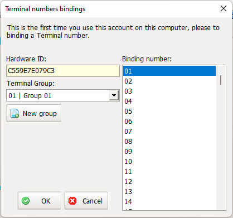Image resolution: width=233 pixels, height=218 pixels.
Task: Close the Terminal numbers bindings dialog
Action: point(224,8)
